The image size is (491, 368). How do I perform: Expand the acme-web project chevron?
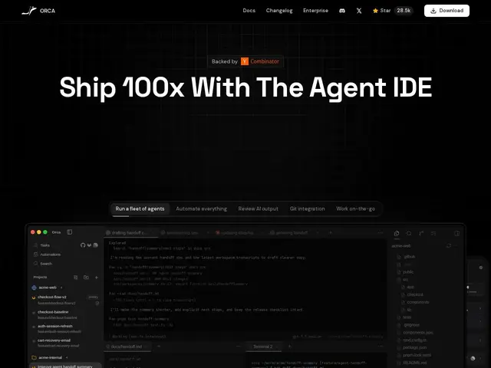(x=61, y=287)
